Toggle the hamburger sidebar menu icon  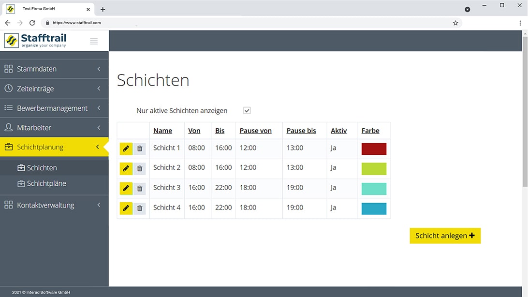coord(94,41)
